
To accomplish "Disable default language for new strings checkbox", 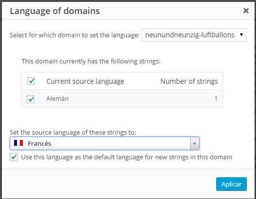I will pyautogui.click(x=14, y=157).
